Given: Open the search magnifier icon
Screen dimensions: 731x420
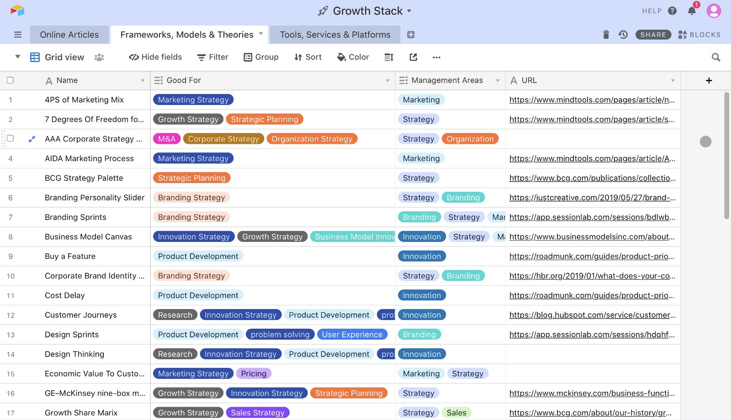Looking at the screenshot, I should [x=716, y=57].
